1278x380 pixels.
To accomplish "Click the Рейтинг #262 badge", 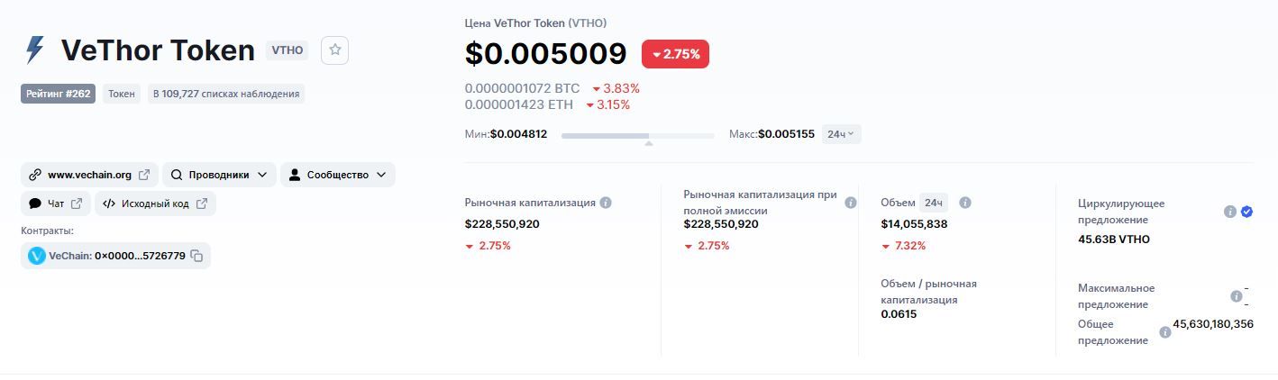I will (x=58, y=94).
